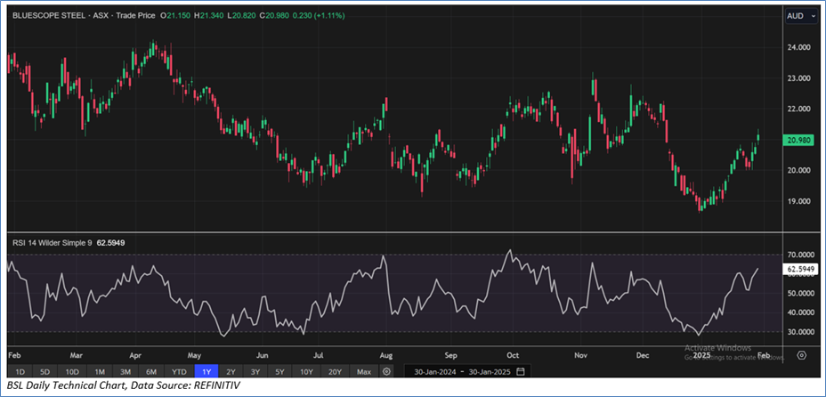Screen dimensions: 826x397
Task: Switch chart to 3M period
Action: coord(126,371)
